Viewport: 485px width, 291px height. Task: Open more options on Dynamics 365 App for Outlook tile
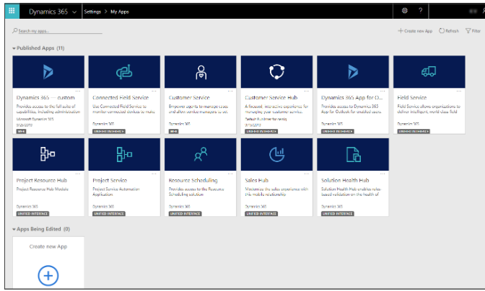tap(383, 91)
